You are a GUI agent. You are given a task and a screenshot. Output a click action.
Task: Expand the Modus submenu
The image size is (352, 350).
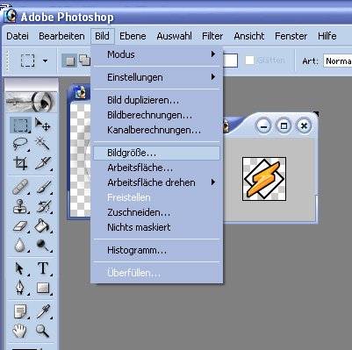click(156, 54)
